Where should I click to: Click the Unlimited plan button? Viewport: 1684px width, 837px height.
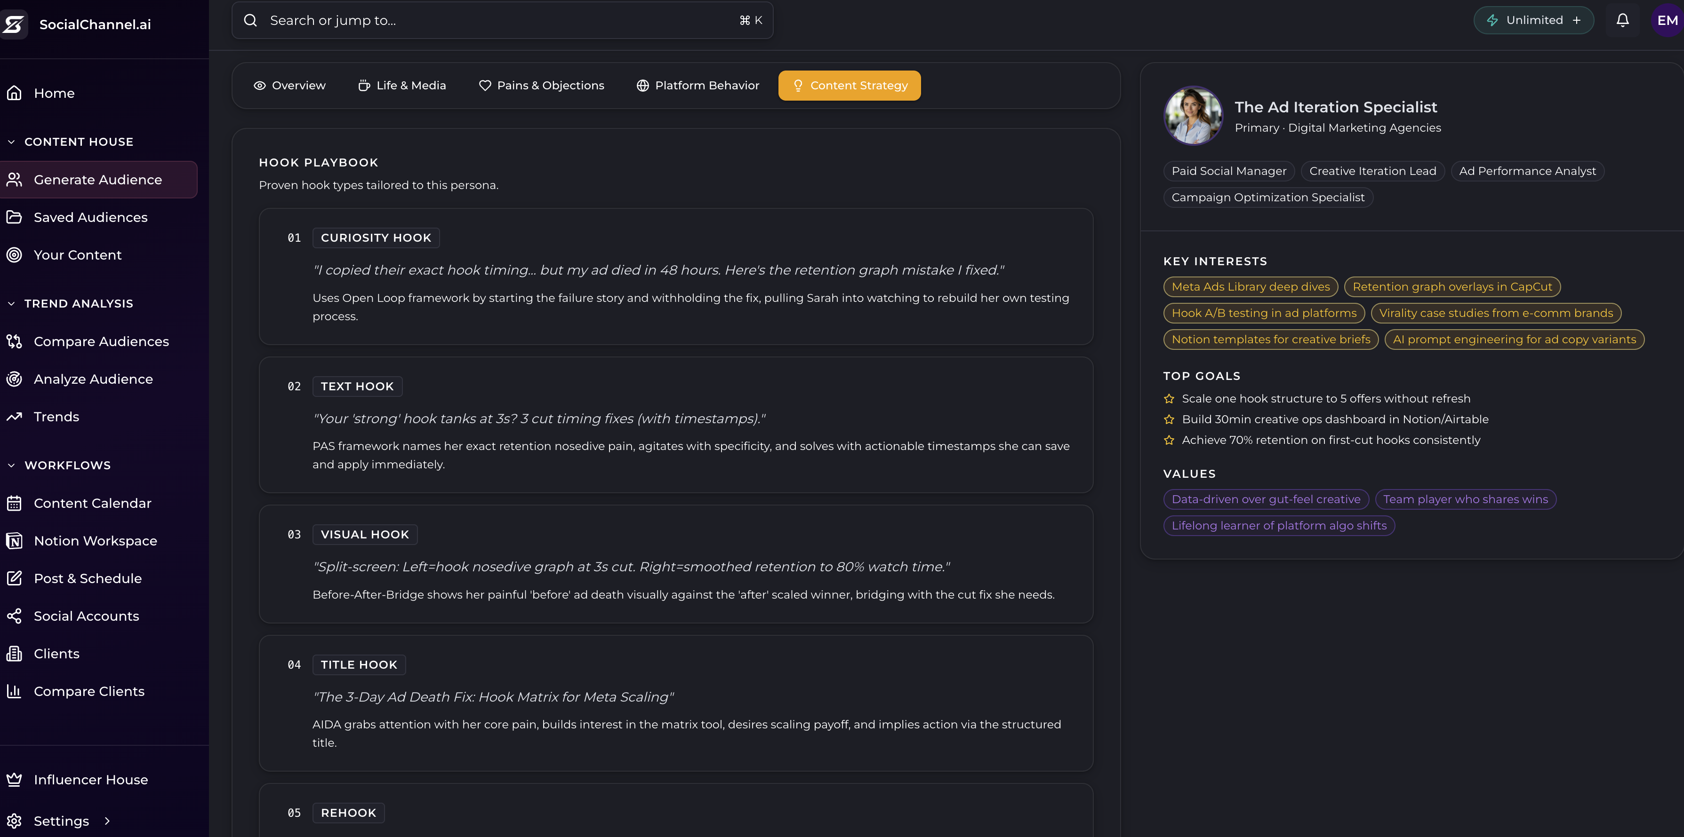click(1534, 20)
